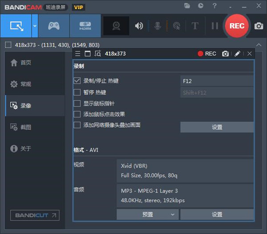Click the MP3 - MPEG-1 Layer 3 audio text
The width and height of the screenshot is (267, 234).
150,191
